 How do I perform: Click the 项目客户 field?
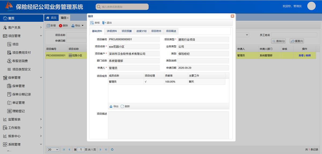click(x=134, y=54)
